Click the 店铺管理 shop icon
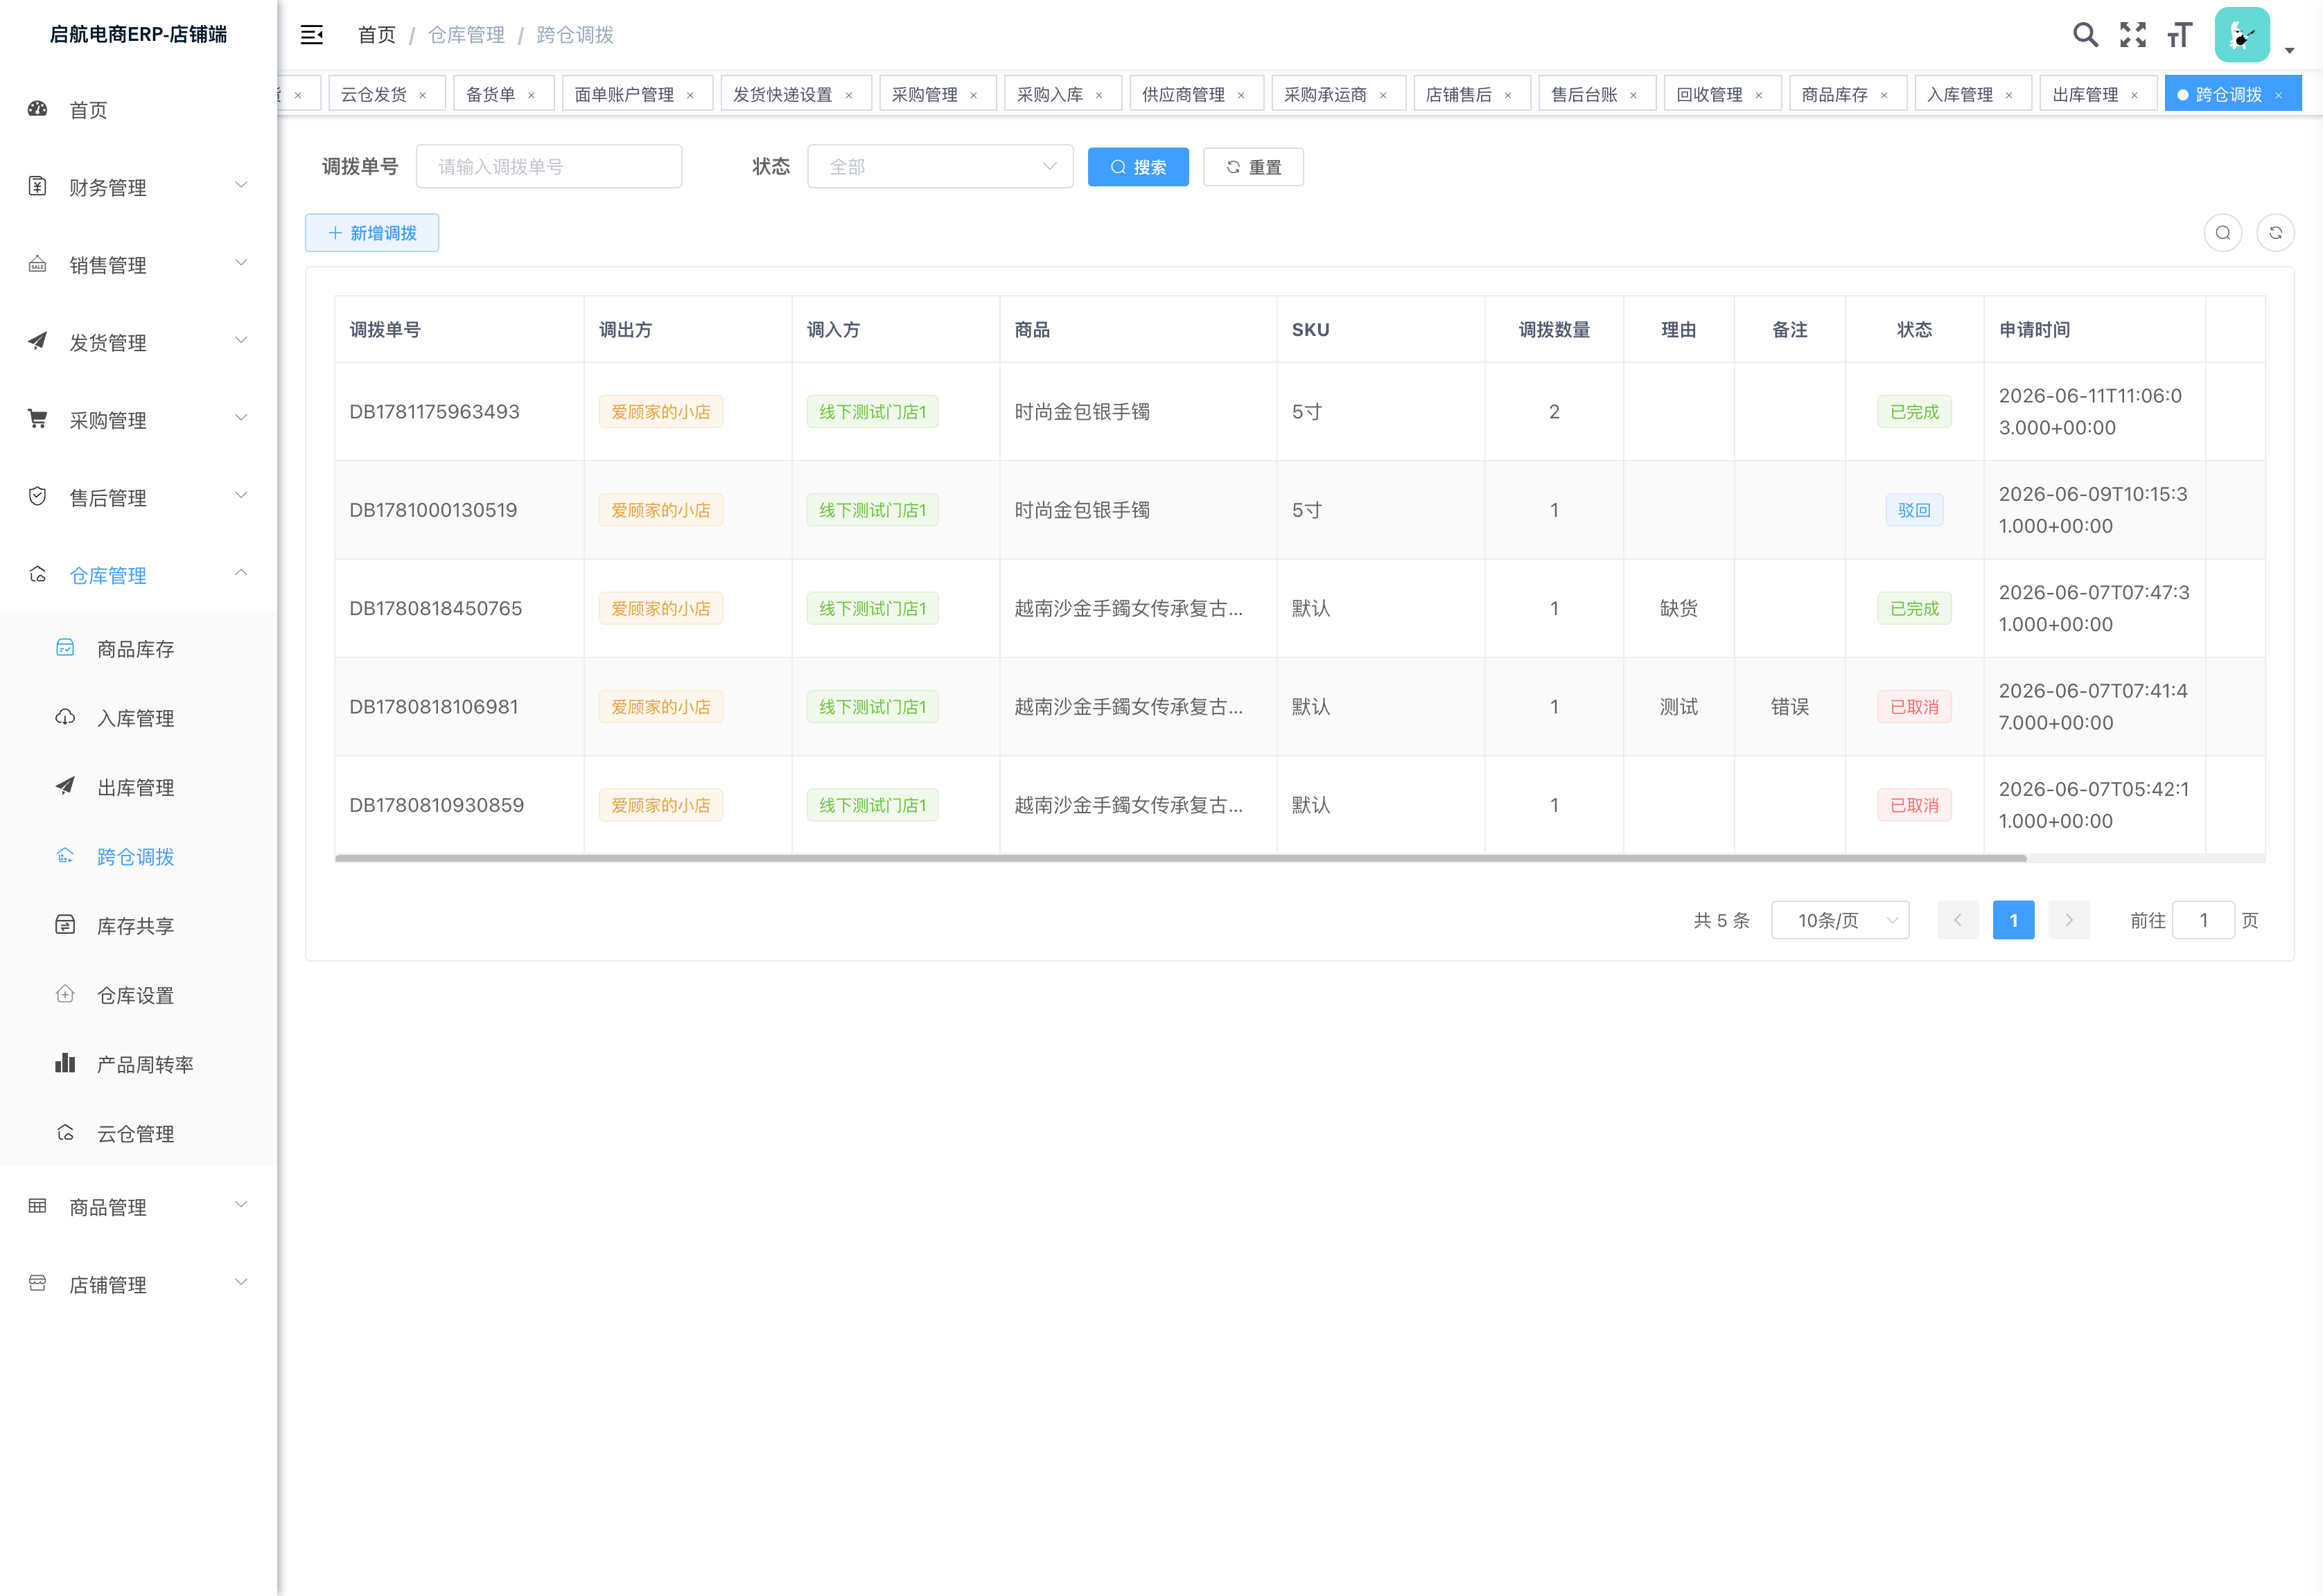This screenshot has width=2323, height=1596. (x=38, y=1283)
